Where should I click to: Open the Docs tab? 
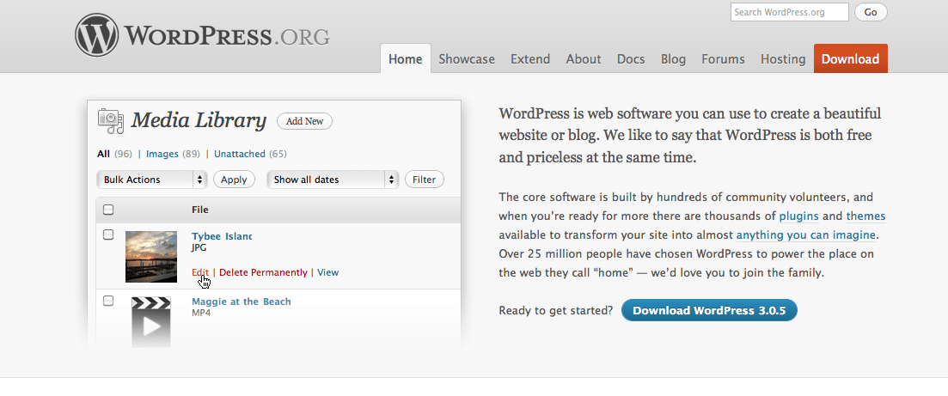631,58
